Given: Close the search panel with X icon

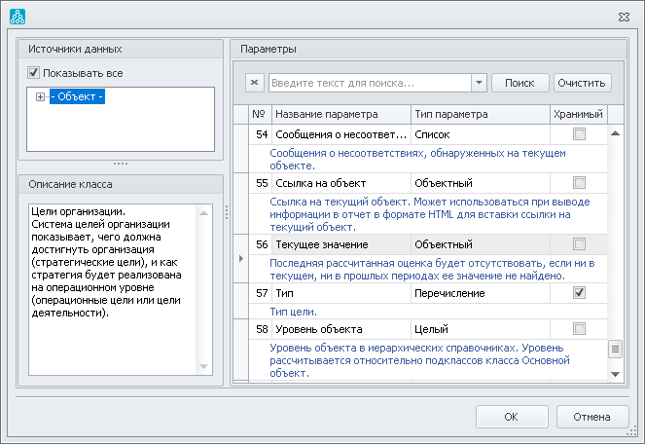Looking at the screenshot, I should click(x=255, y=83).
